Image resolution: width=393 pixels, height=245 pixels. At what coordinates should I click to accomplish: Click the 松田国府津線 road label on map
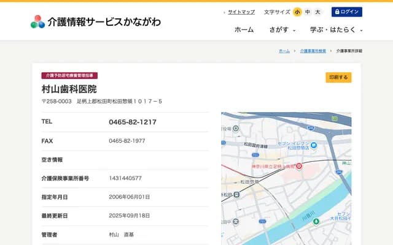pyautogui.click(x=255, y=145)
